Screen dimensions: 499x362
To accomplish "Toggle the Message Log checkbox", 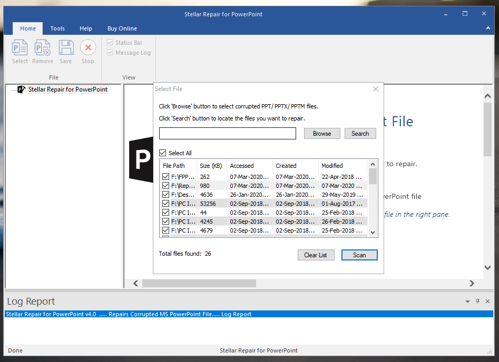I will (x=110, y=53).
